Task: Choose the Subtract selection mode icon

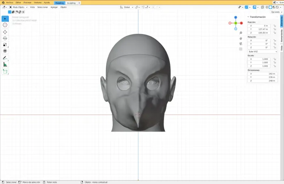Action: (x=17, y=12)
